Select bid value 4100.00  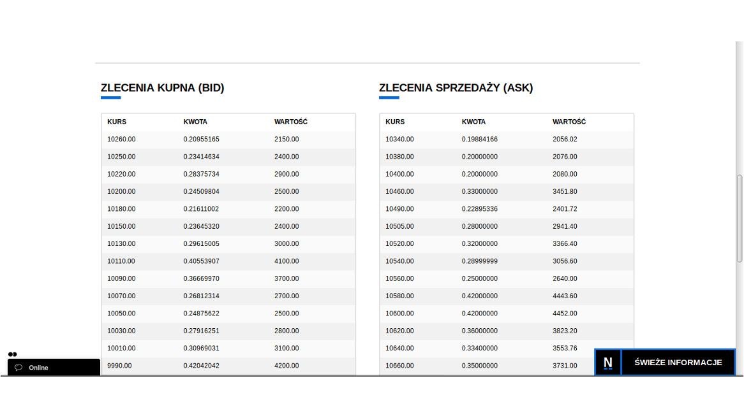point(286,261)
